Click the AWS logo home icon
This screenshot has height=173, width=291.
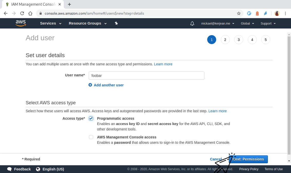(x=21, y=23)
